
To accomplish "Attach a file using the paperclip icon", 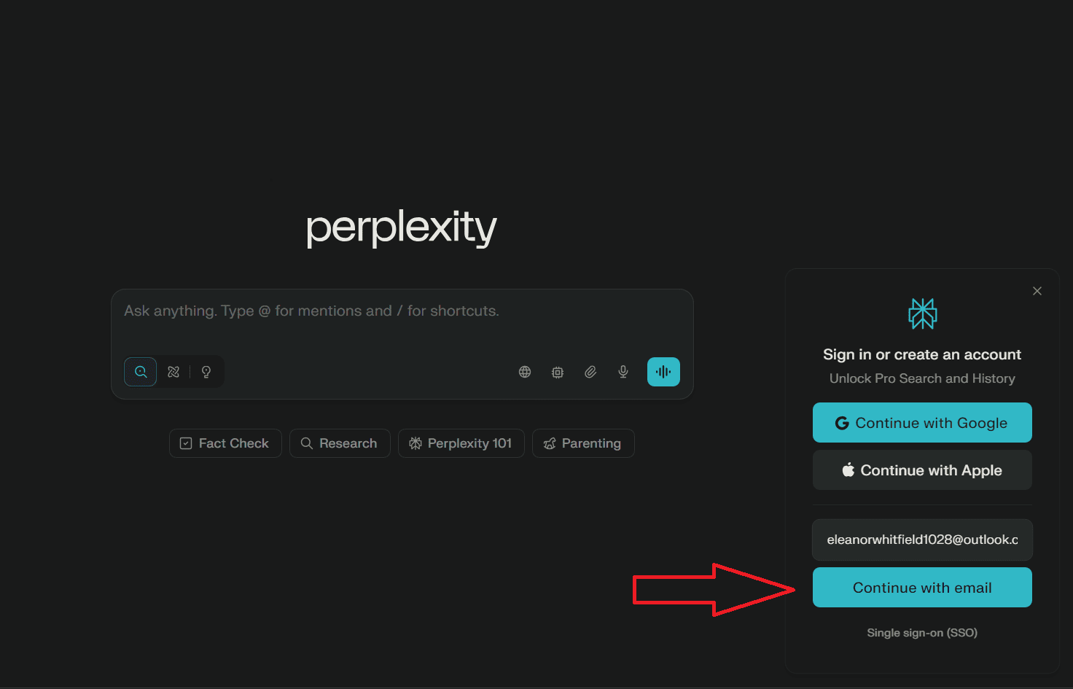I will pos(590,371).
